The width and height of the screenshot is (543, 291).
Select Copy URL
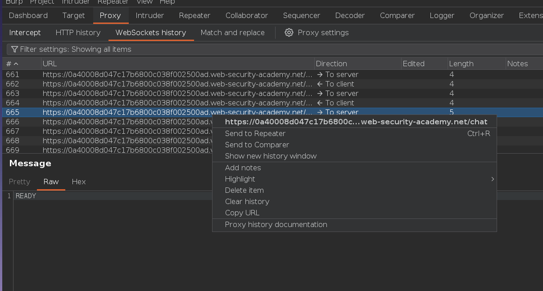[x=354, y=213]
